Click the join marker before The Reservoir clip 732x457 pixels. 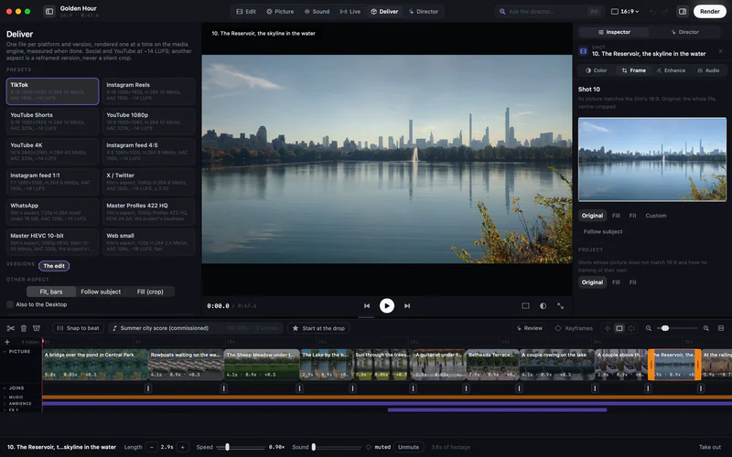pyautogui.click(x=648, y=388)
